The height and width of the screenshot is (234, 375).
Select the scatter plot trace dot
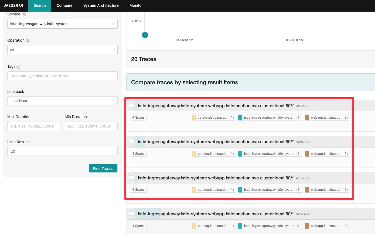(145, 35)
